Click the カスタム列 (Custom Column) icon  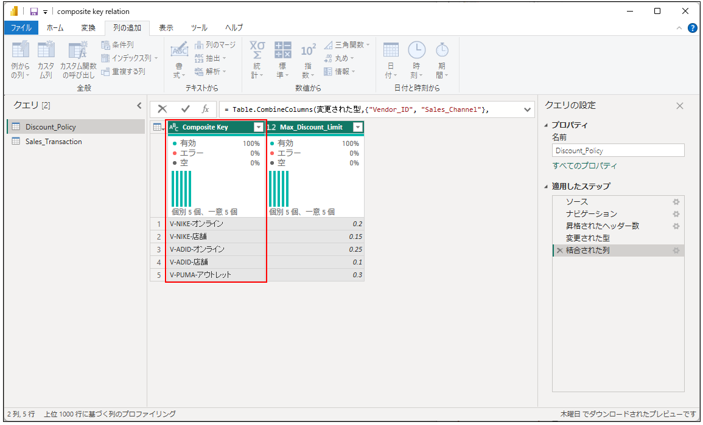(x=46, y=51)
